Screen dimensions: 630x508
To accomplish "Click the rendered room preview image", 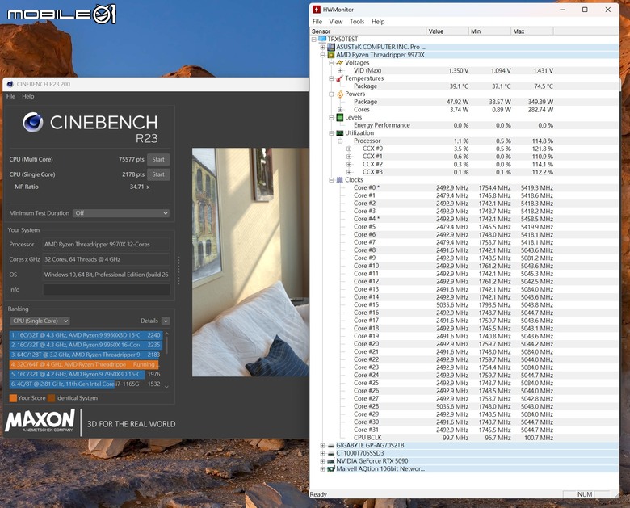I will coord(250,262).
